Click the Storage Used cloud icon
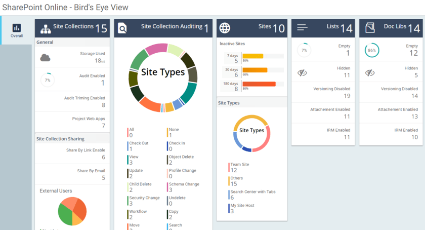Image resolution: width=425 pixels, height=230 pixels. (x=46, y=58)
